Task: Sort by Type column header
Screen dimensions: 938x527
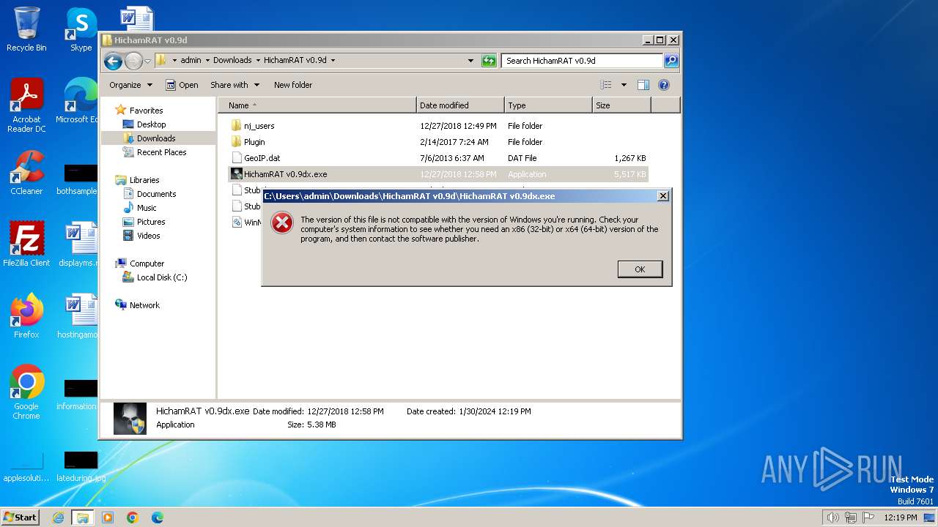Action: pos(548,105)
